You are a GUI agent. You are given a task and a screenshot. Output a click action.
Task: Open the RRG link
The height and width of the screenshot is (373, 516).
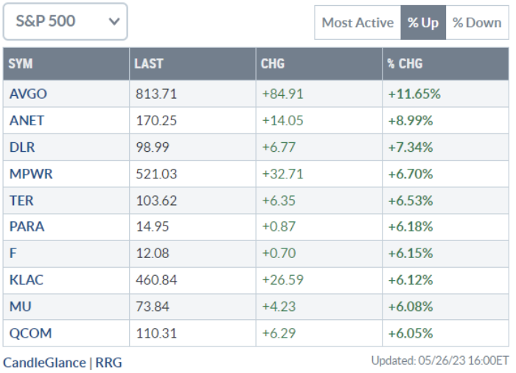click(x=108, y=363)
